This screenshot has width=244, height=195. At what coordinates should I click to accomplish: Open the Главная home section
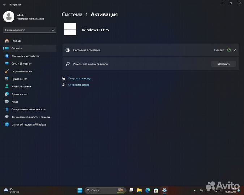click(x=30, y=41)
